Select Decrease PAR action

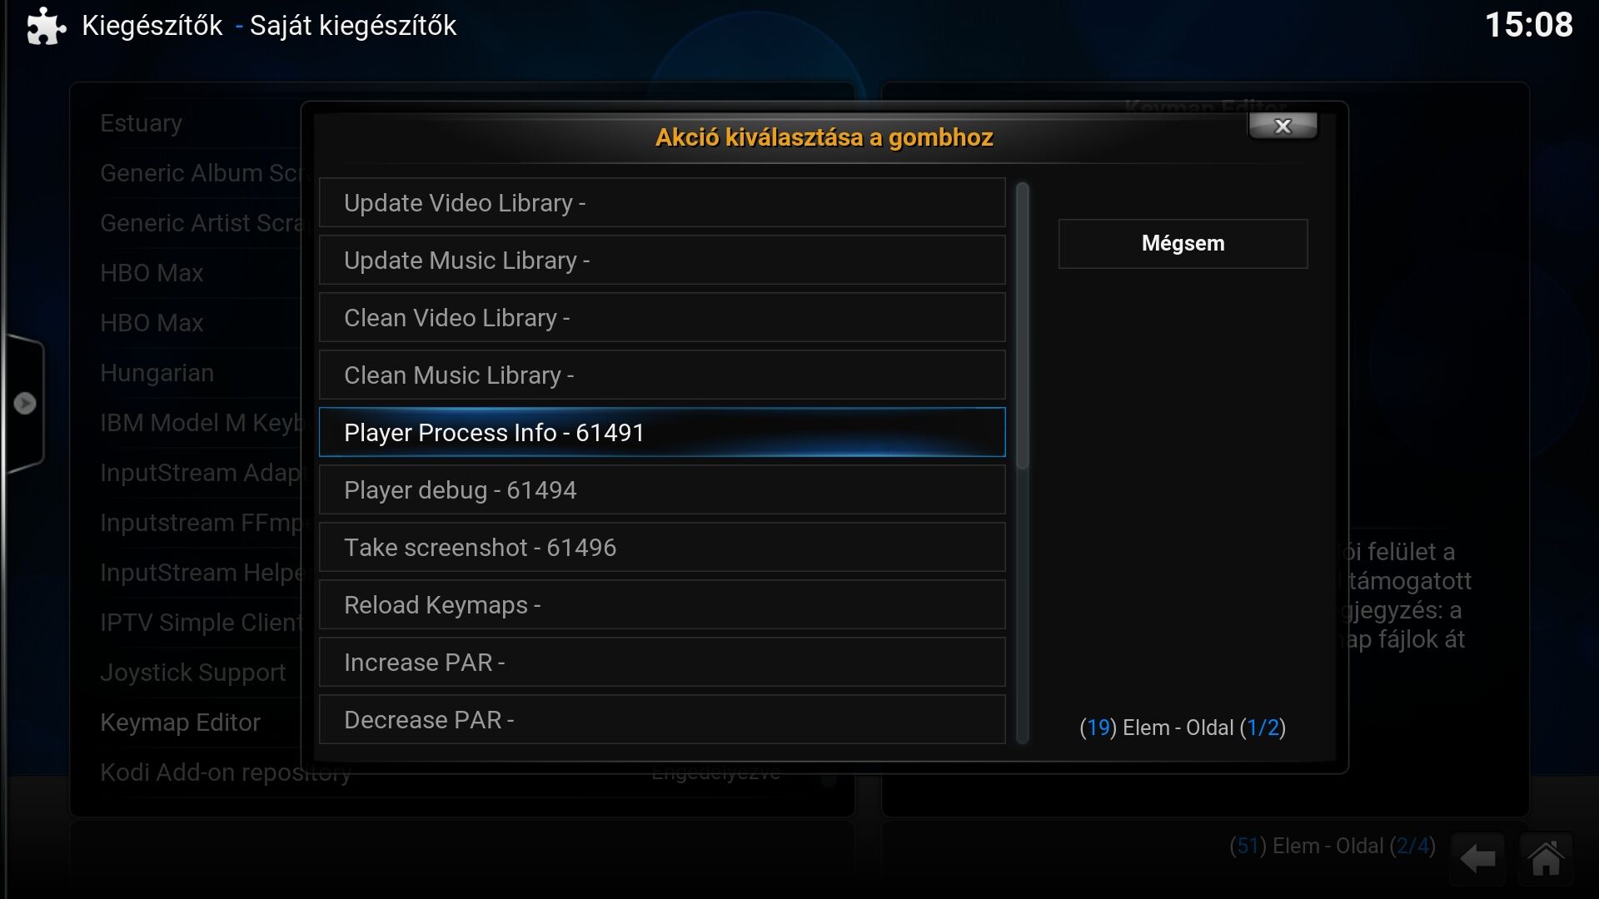(x=662, y=719)
